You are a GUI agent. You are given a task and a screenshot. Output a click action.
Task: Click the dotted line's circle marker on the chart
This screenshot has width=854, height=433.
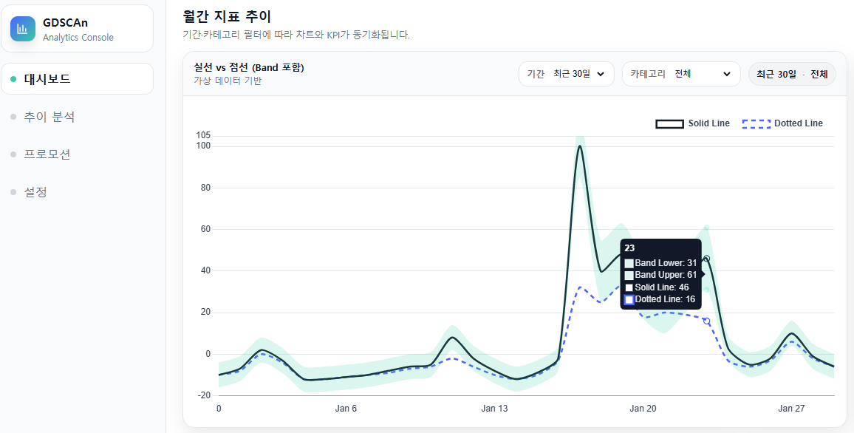click(707, 320)
